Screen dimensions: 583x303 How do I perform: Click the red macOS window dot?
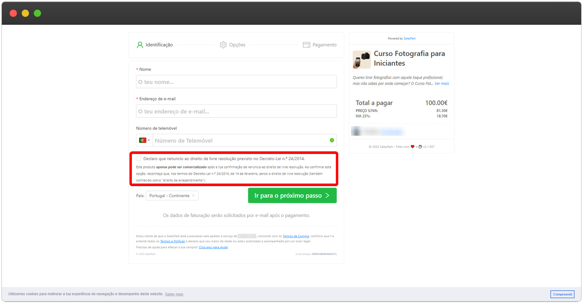tap(13, 13)
